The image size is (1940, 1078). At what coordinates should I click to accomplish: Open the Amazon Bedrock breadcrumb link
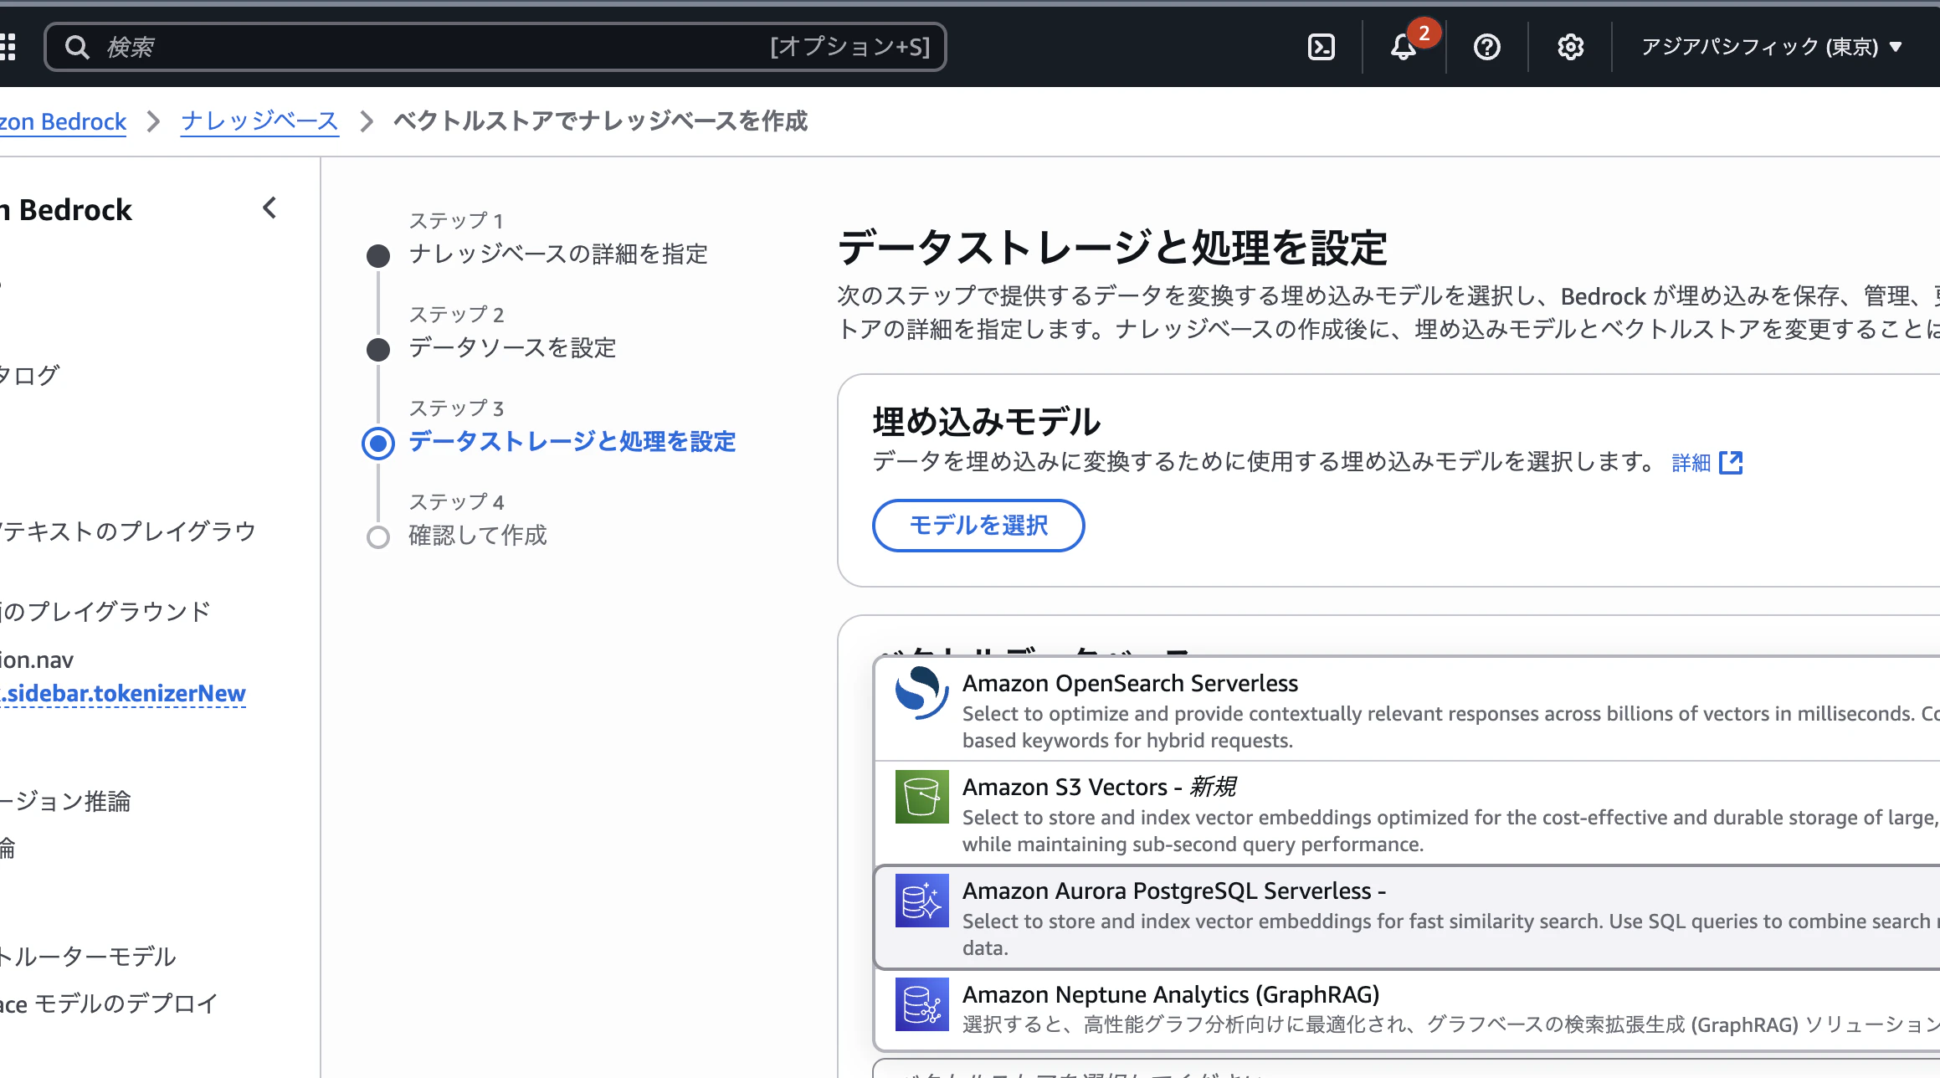coord(63,121)
